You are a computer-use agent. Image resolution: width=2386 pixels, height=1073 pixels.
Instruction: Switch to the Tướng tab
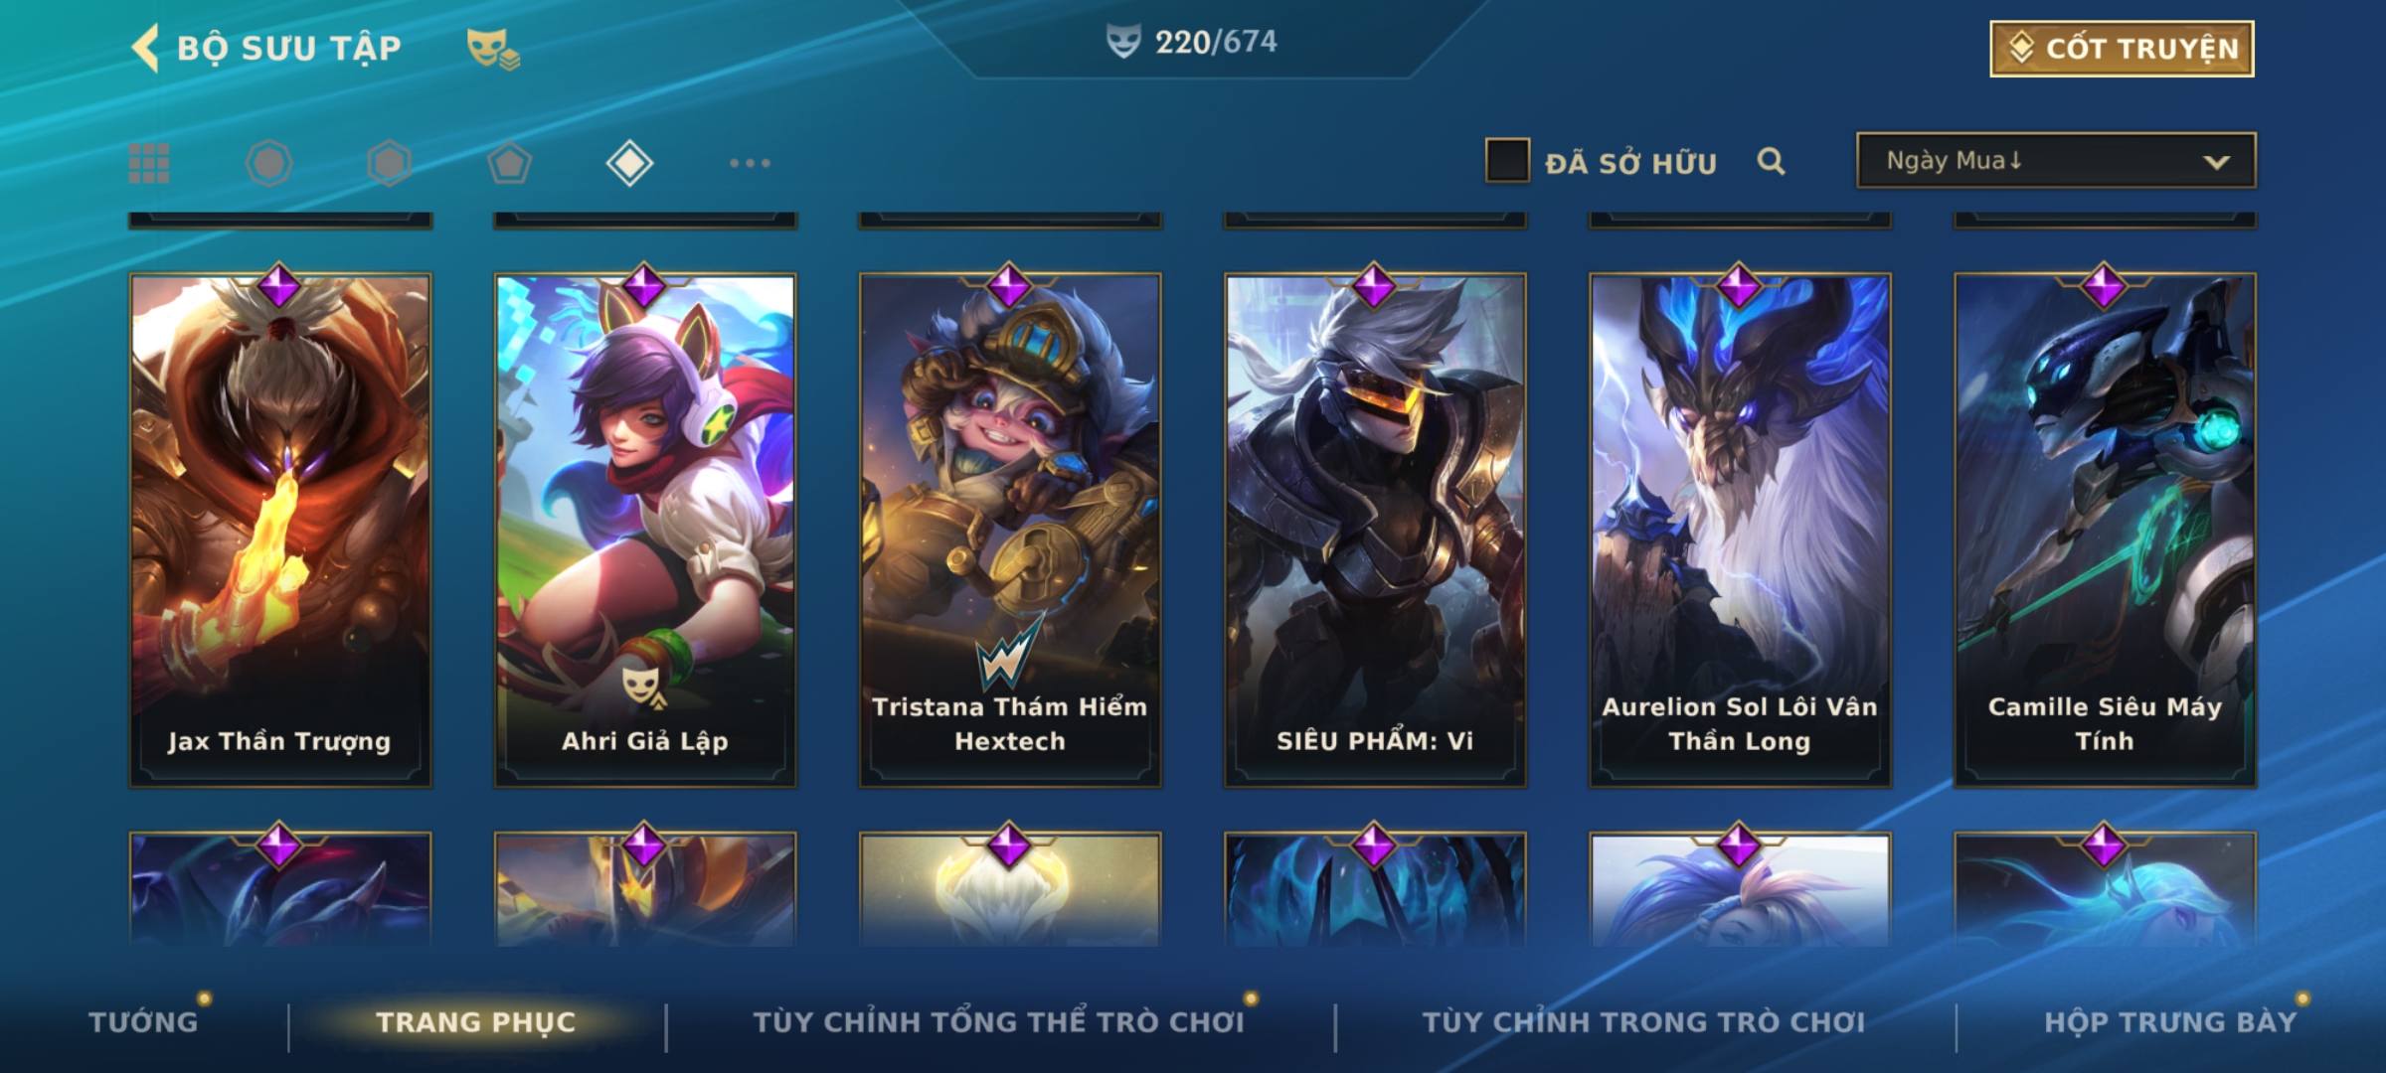click(143, 1022)
